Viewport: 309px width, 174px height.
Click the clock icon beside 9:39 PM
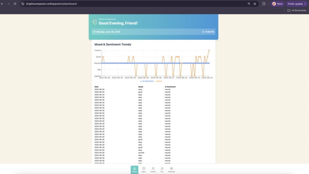[203, 32]
